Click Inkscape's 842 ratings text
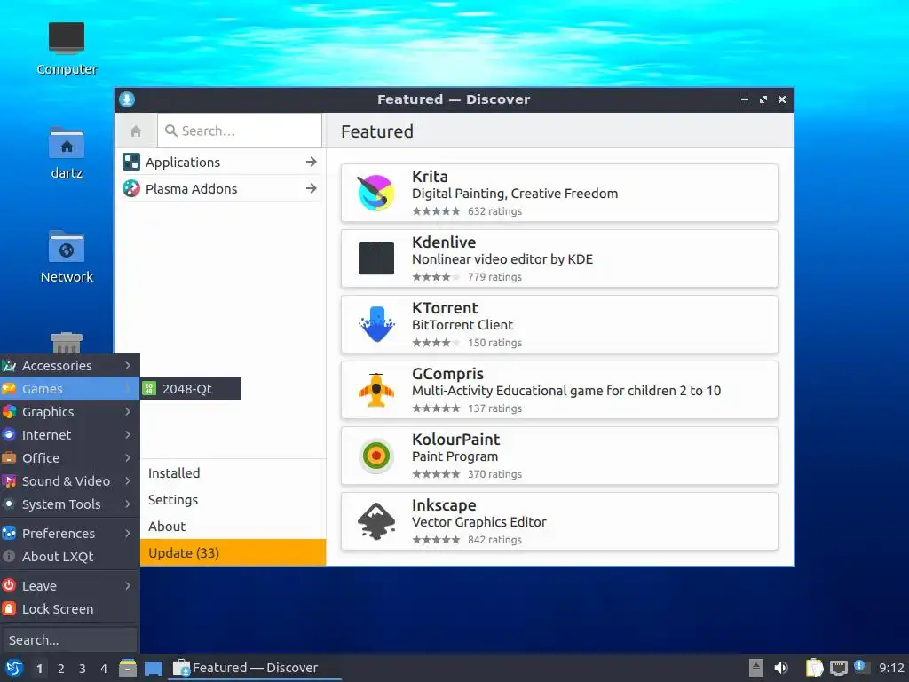The height and width of the screenshot is (682, 909). [494, 540]
